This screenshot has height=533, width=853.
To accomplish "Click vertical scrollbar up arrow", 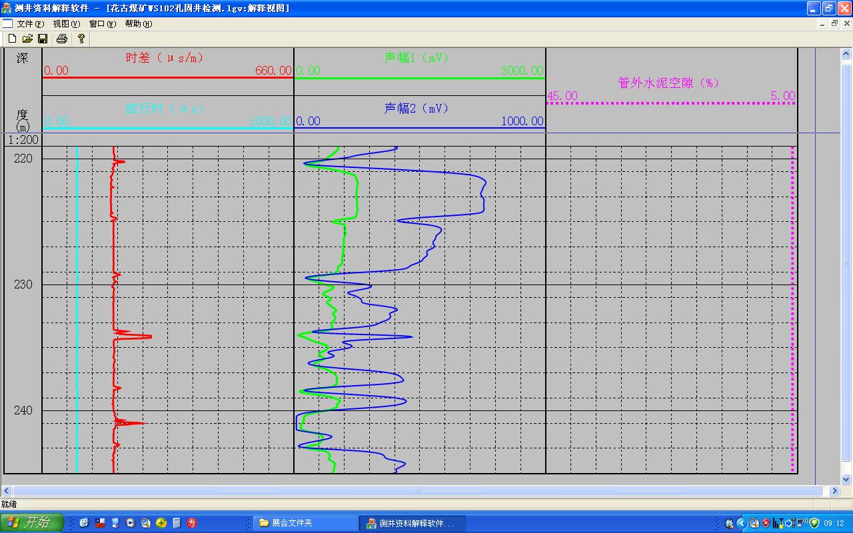I will 847,53.
